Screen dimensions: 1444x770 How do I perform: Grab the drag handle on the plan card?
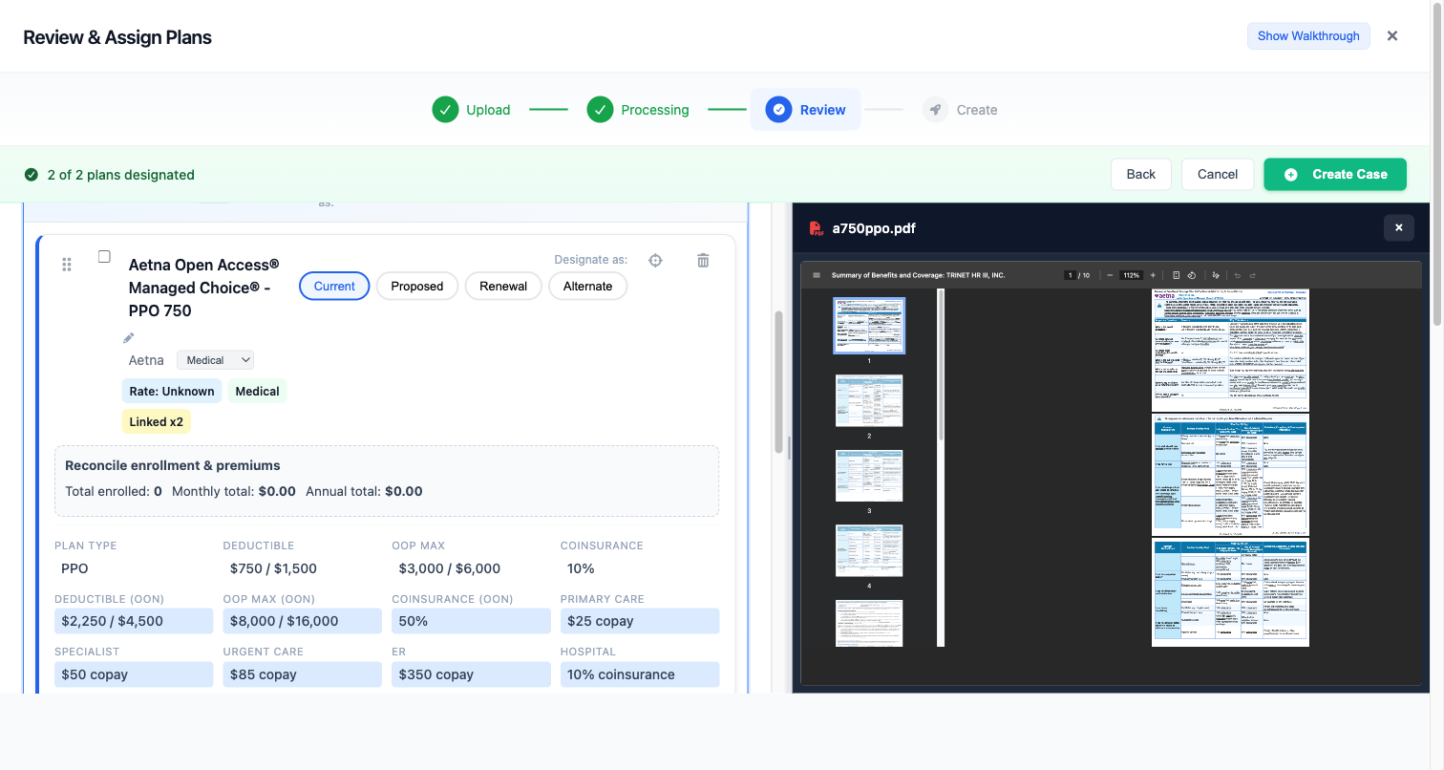(x=67, y=265)
